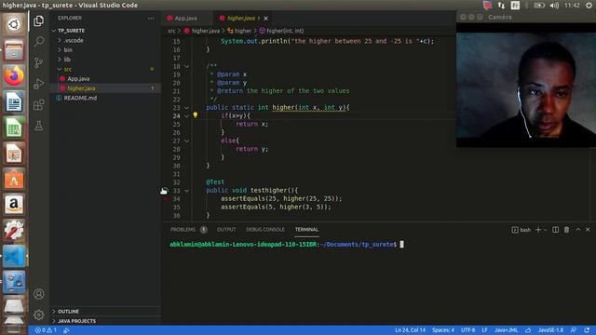Open notifications bell in status bar
Screen dimensions: 596x335
coord(587,330)
